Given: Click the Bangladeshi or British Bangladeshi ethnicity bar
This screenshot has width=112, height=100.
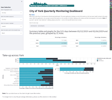Looking at the screenshot, I should 36,68.
